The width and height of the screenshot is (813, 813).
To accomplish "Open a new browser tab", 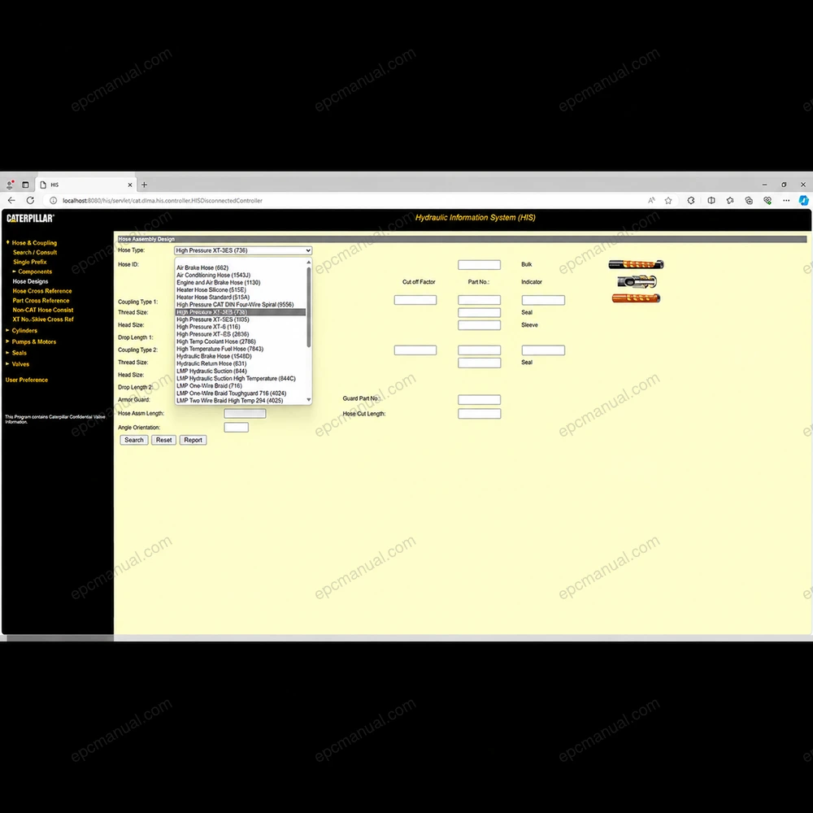I will [144, 185].
